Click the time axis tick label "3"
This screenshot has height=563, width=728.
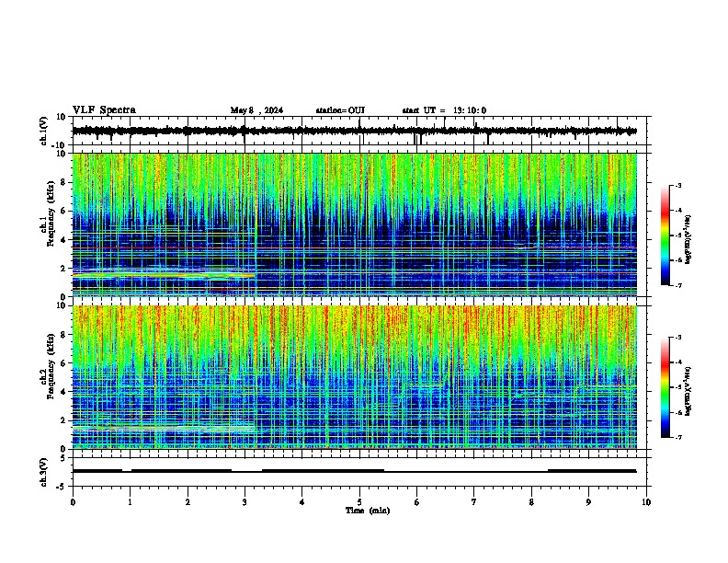pos(245,502)
